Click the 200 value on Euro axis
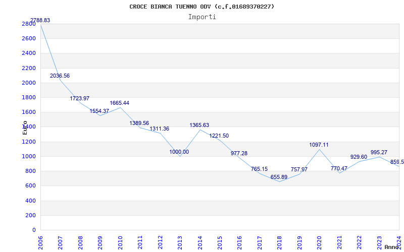 [x=30, y=215]
